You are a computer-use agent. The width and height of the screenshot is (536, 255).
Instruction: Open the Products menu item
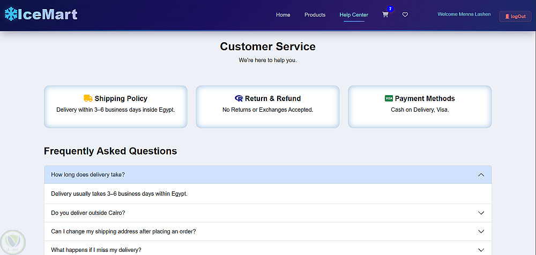click(315, 15)
